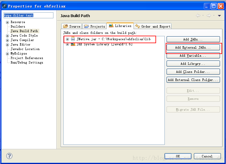The width and height of the screenshot is (226, 164).
Task: Open the forward history dropdown arrow
Action: click(x=214, y=15)
